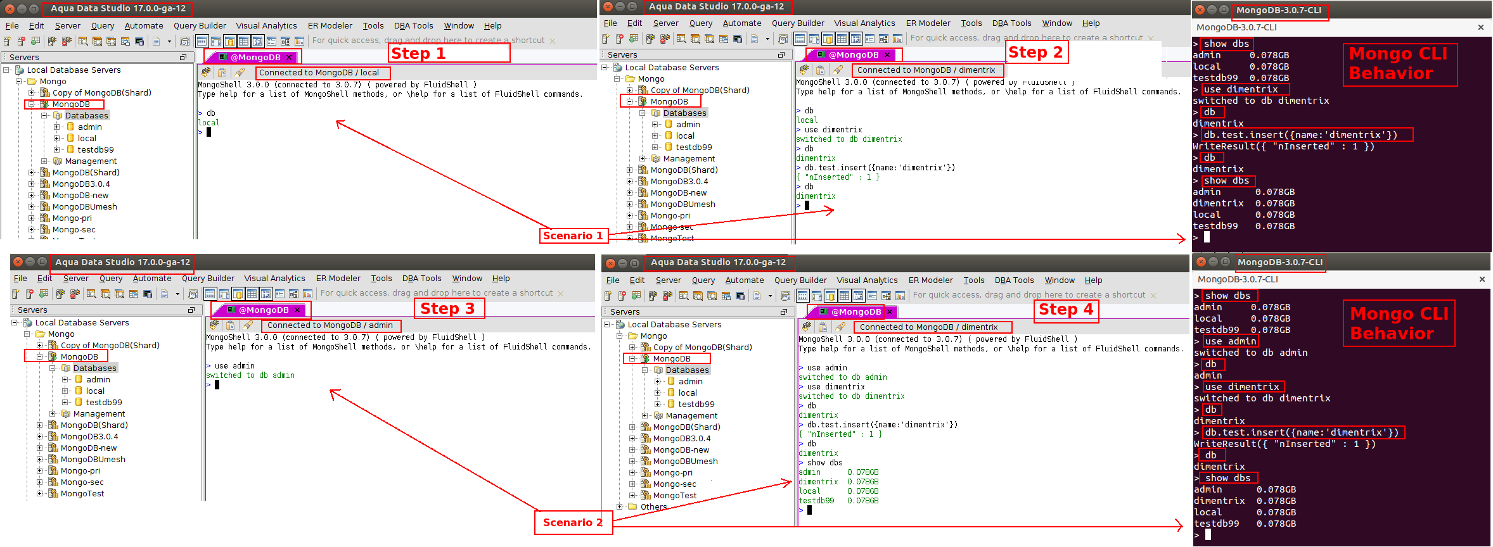Click Databases folder icon in top-middle window tree

pyautogui.click(x=656, y=113)
